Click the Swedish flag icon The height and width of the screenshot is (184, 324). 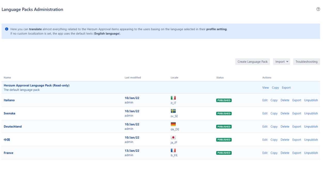(173, 111)
